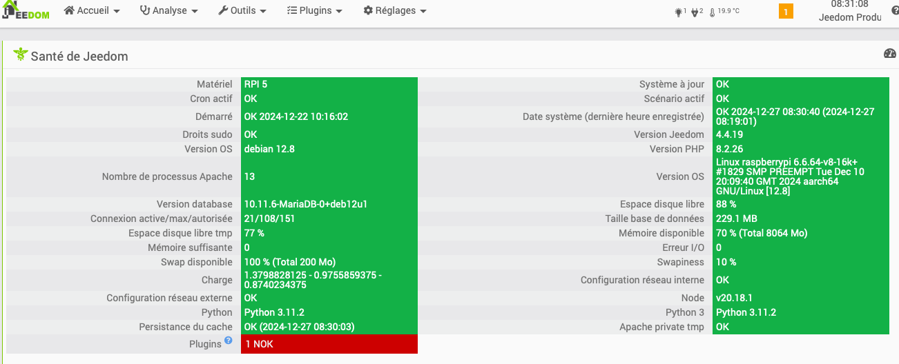
Task: Click the Plugins row label in table
Action: (205, 343)
